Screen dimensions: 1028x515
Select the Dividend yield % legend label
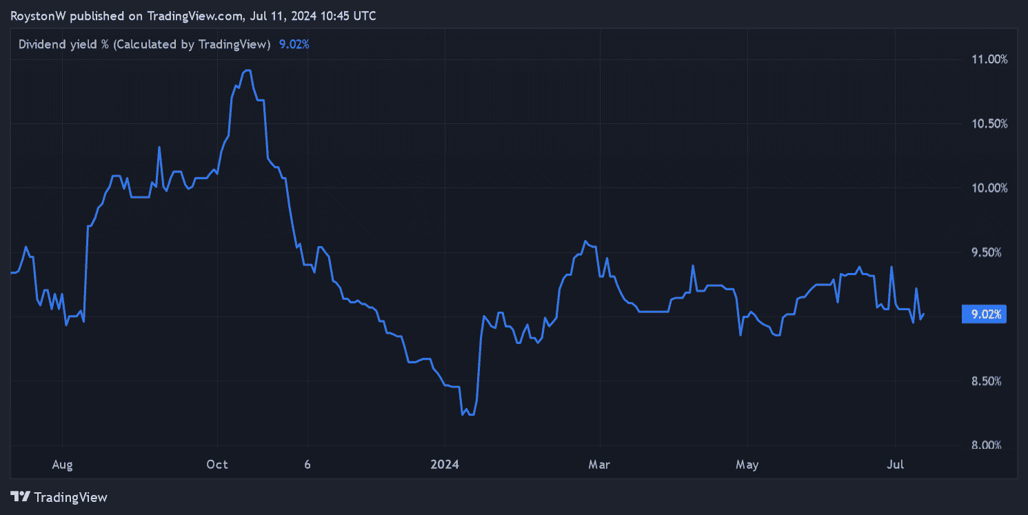coord(143,44)
